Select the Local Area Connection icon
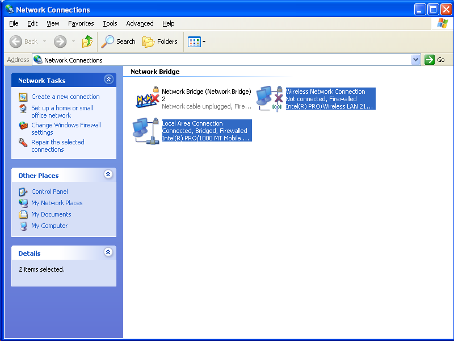The image size is (454, 341). (x=146, y=131)
